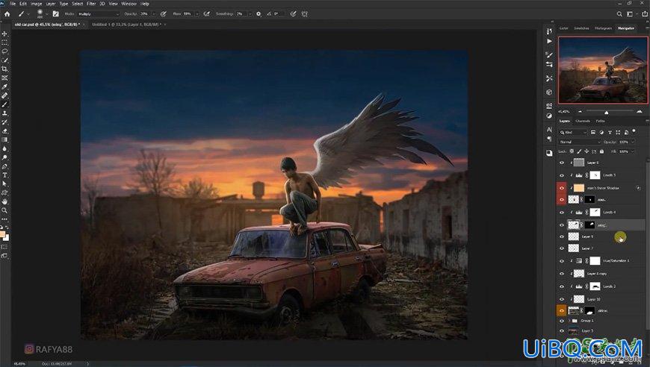650x367 pixels.
Task: Hide the Levels 4 layer
Action: coord(562,213)
